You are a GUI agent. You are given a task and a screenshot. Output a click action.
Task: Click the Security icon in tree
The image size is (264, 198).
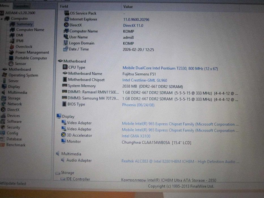[3, 127]
